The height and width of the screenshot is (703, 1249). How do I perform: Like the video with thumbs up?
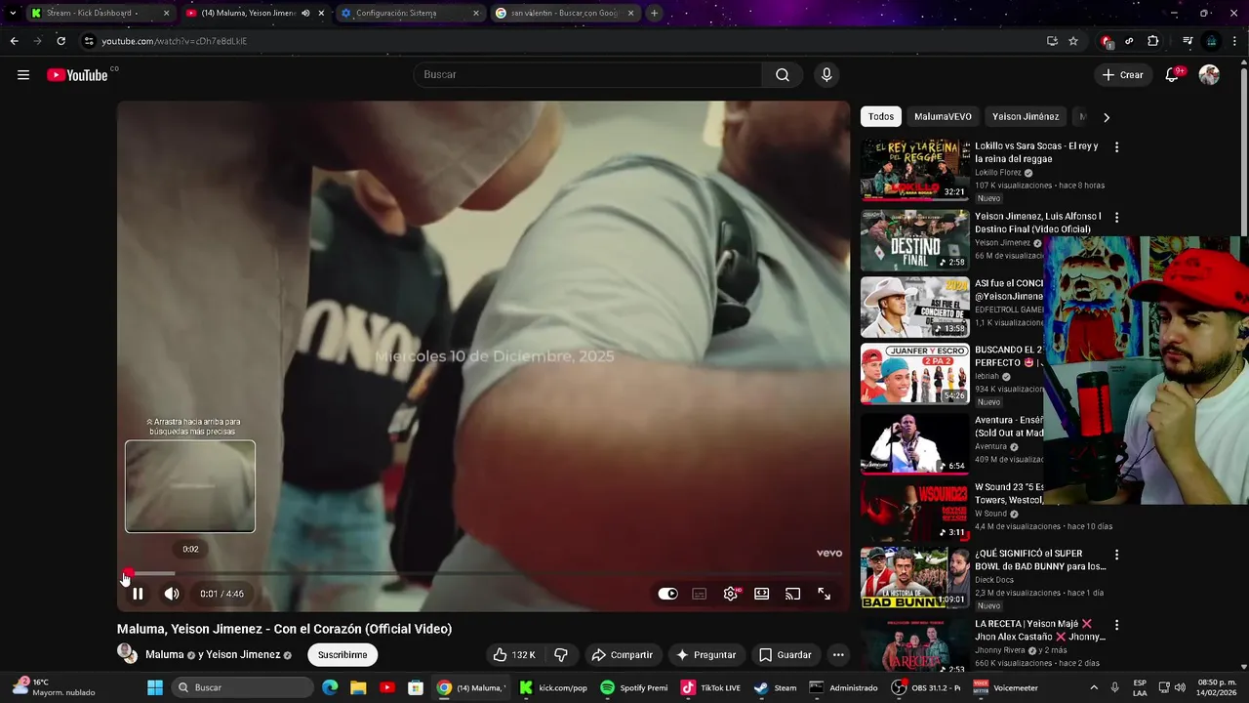[514, 655]
